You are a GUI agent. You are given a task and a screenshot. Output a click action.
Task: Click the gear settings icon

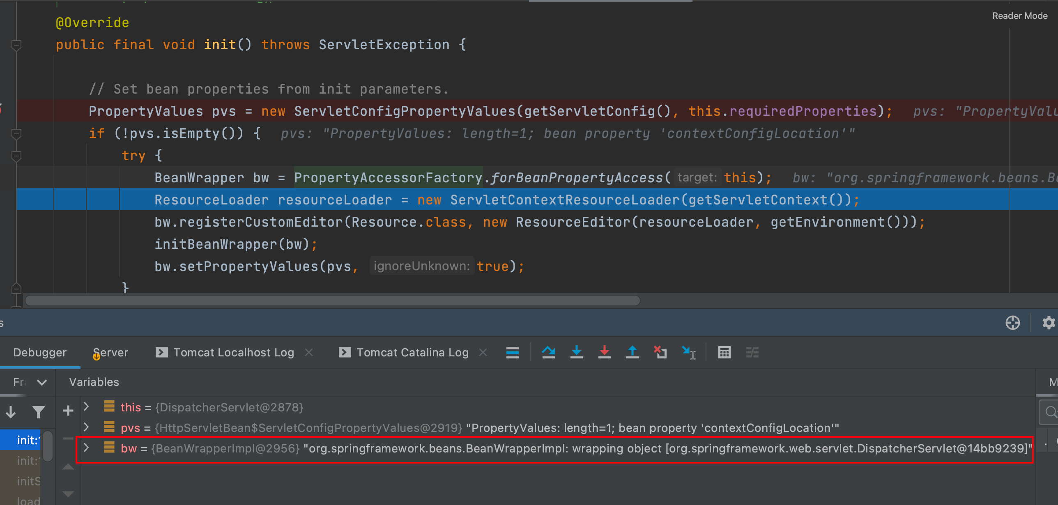(x=1049, y=323)
